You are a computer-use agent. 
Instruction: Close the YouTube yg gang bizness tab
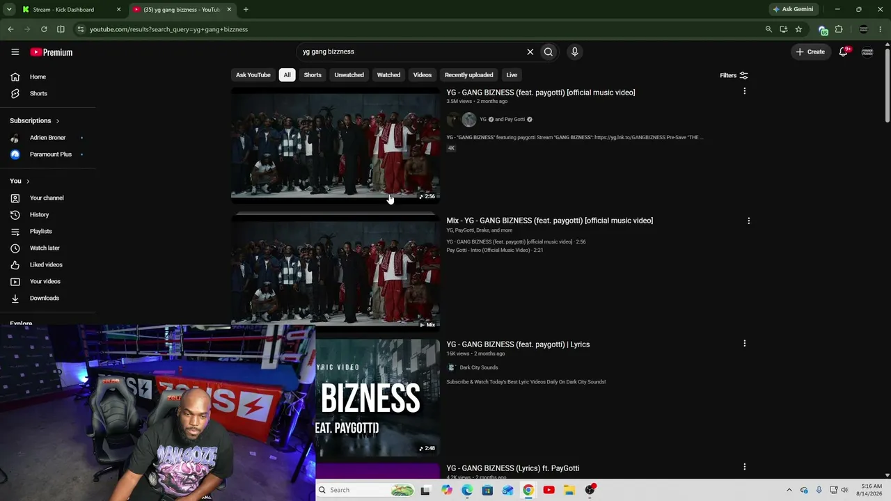(229, 10)
